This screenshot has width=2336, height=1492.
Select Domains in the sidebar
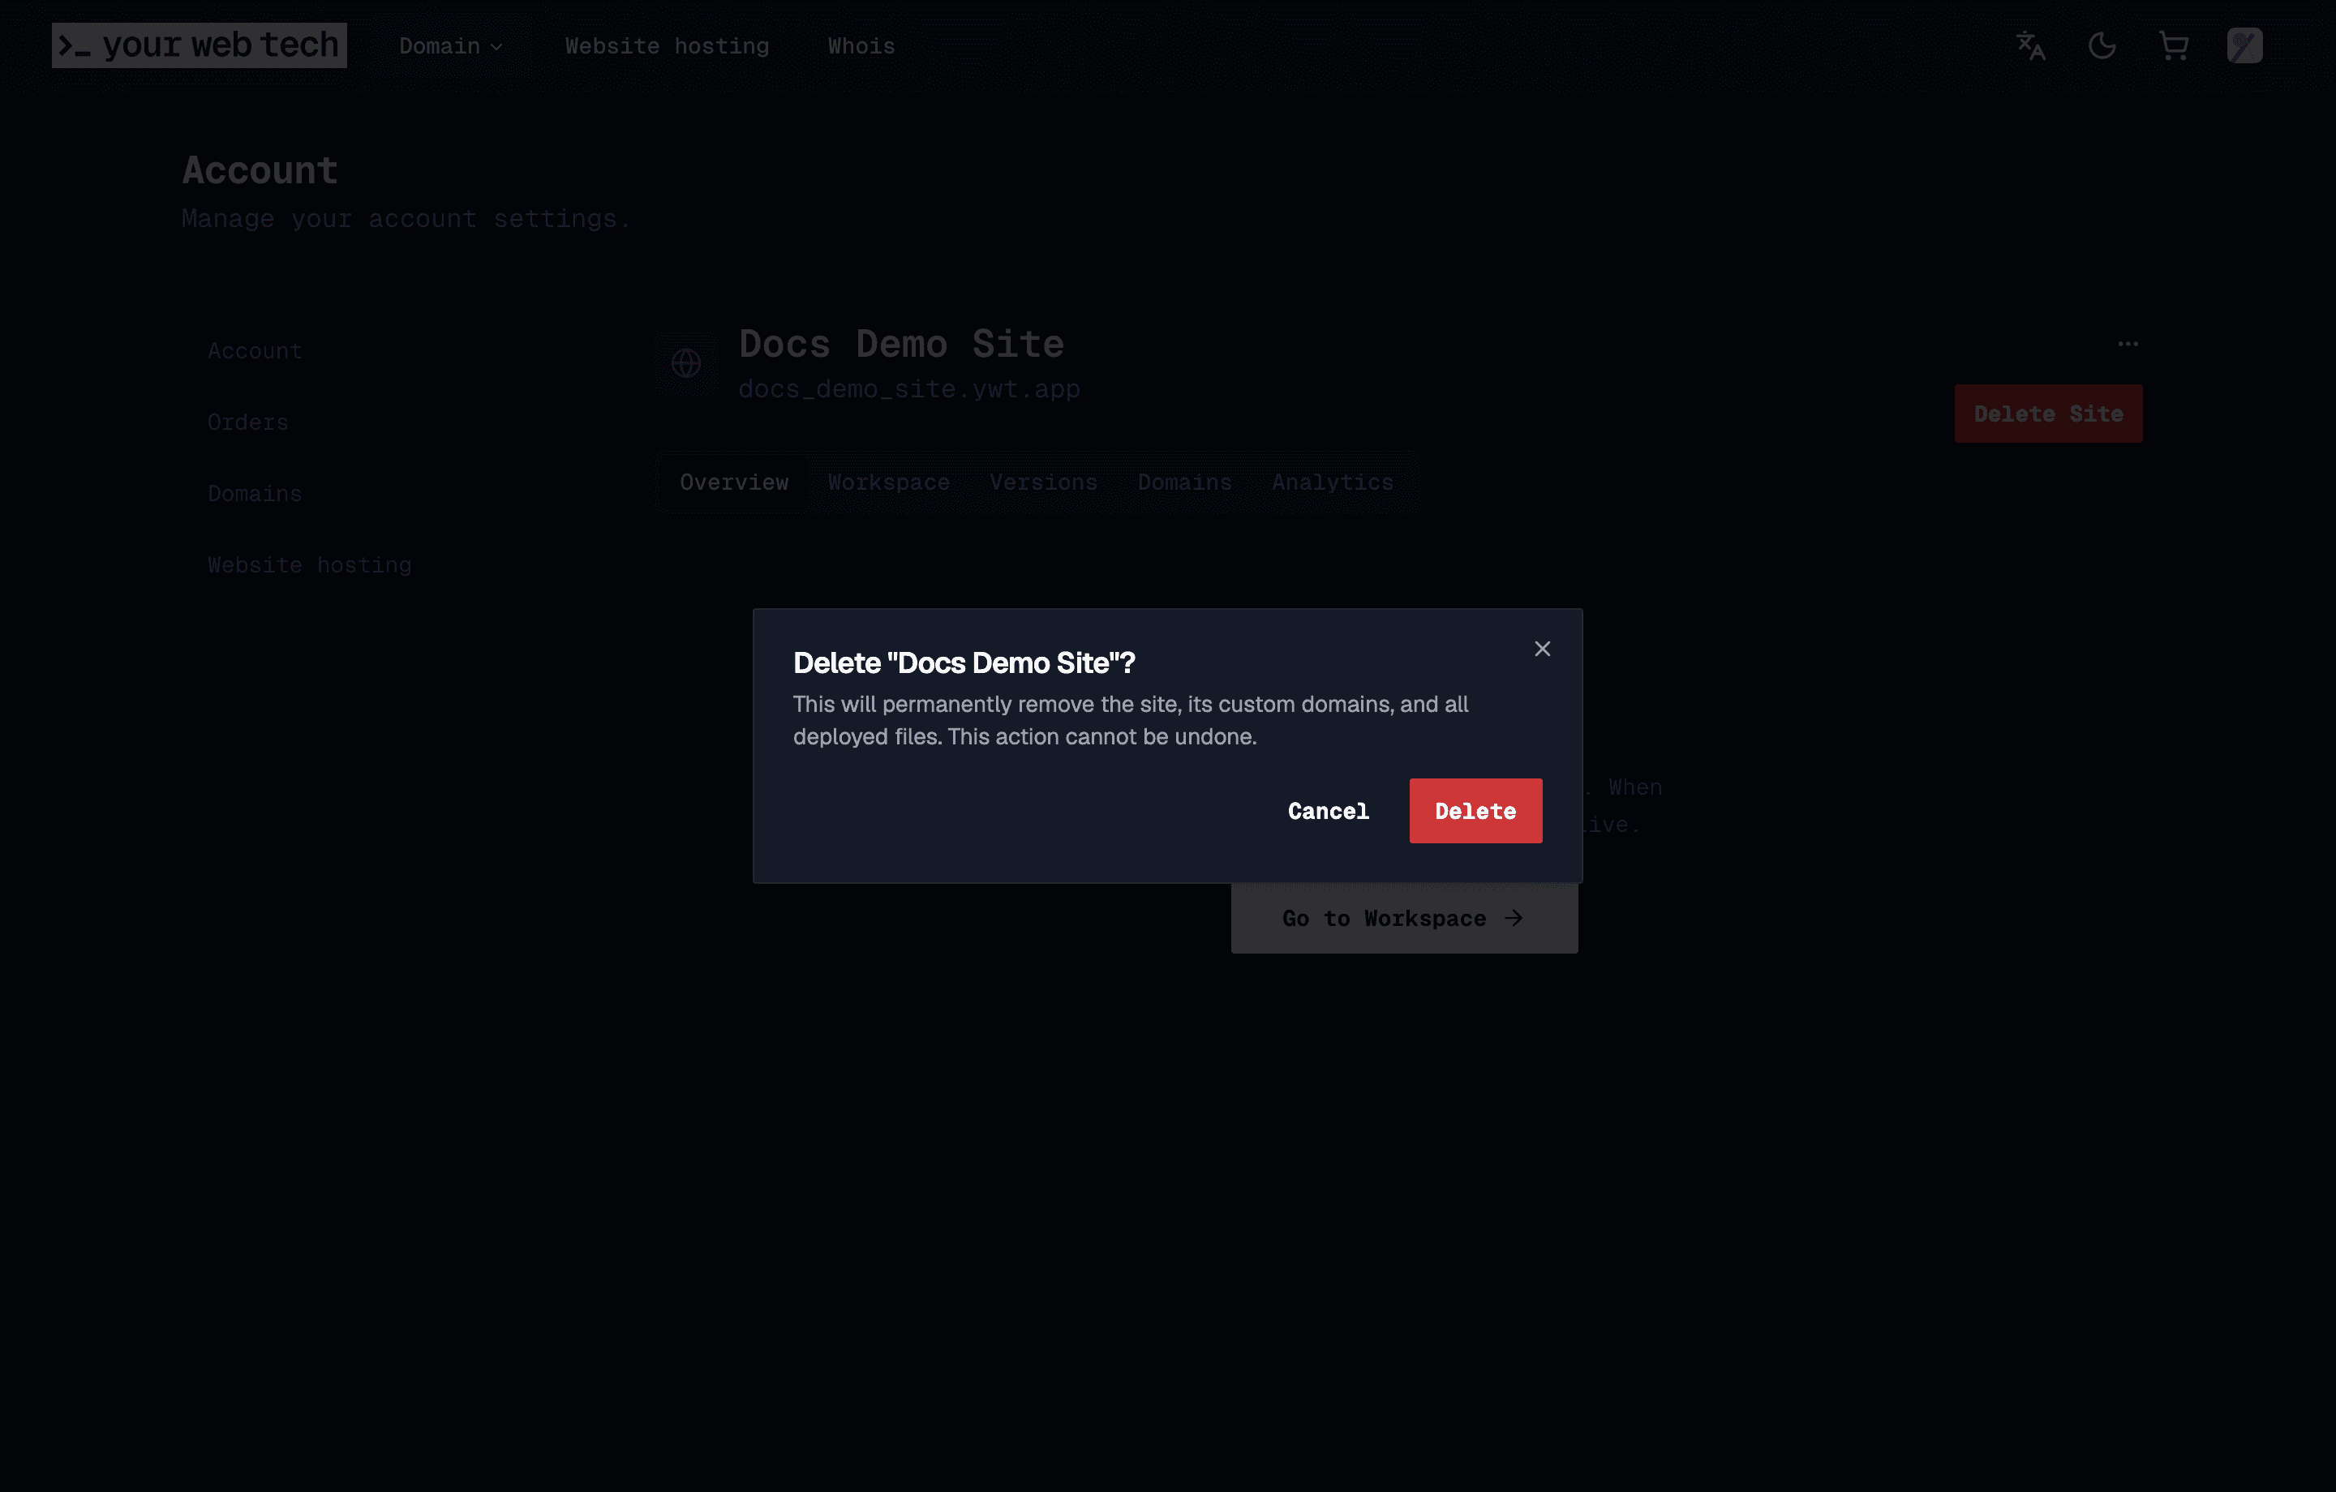point(255,494)
